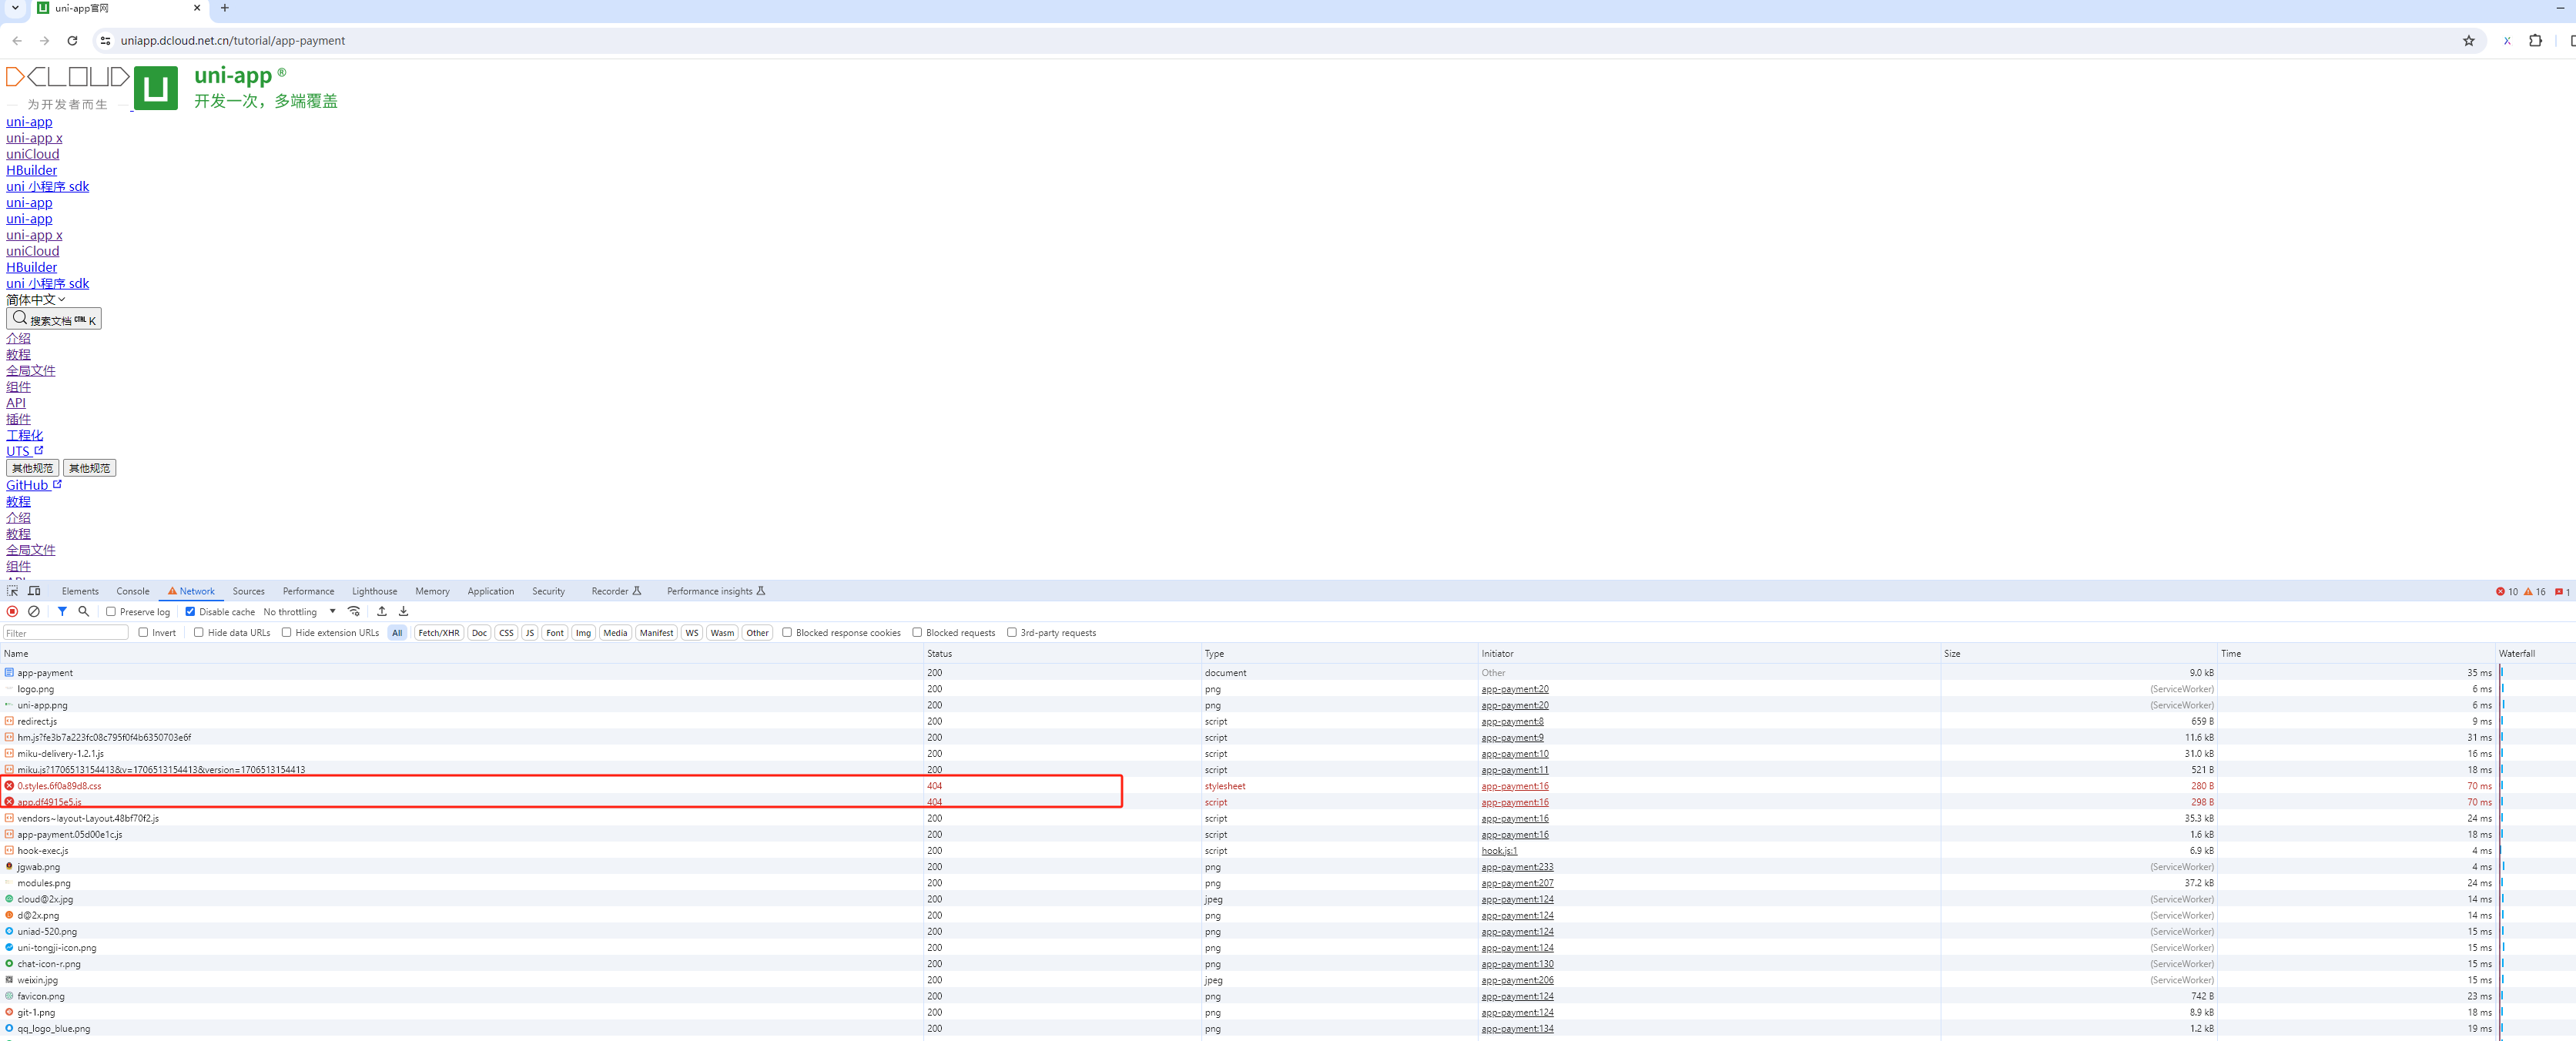This screenshot has width=2576, height=1041.
Task: Select the All request type filter
Action: [397, 633]
